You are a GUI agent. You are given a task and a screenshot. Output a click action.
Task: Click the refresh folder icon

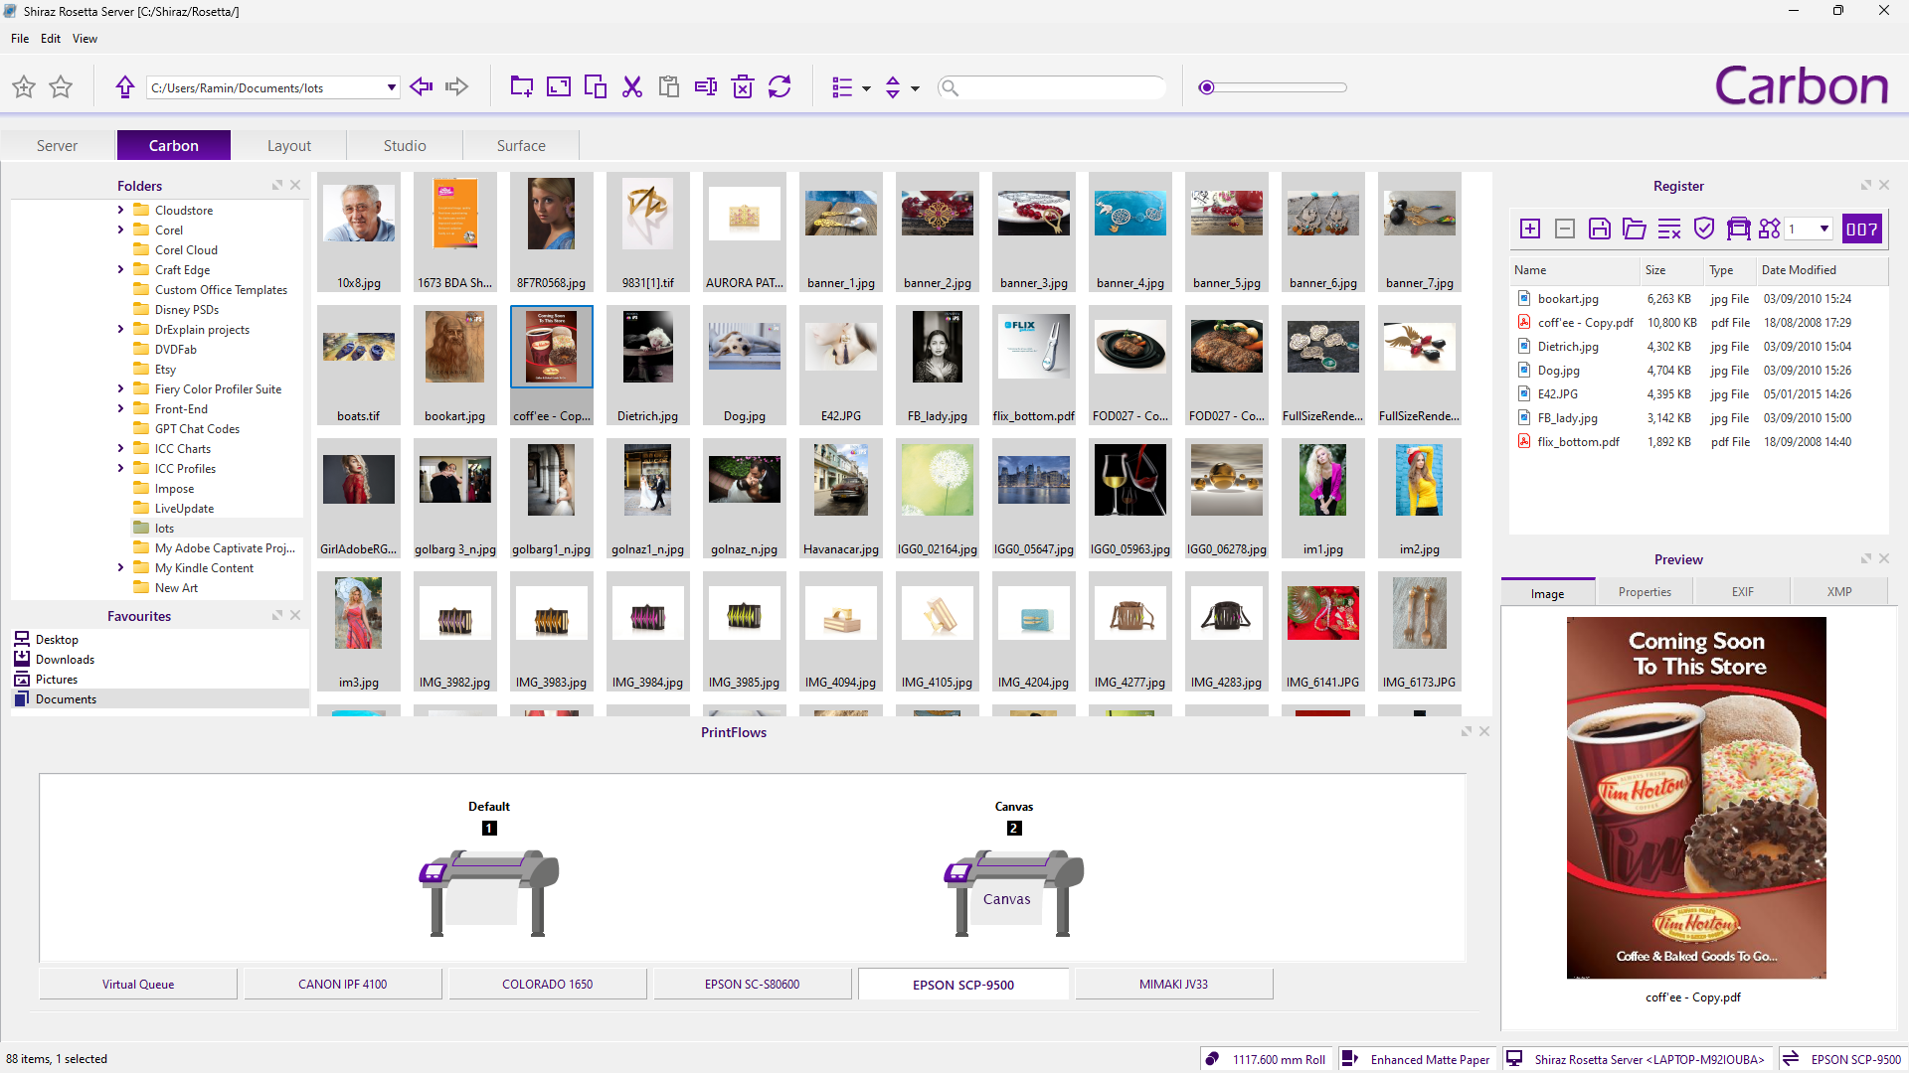point(780,87)
